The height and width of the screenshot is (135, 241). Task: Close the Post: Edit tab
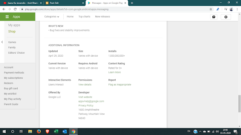[x=83, y=3]
